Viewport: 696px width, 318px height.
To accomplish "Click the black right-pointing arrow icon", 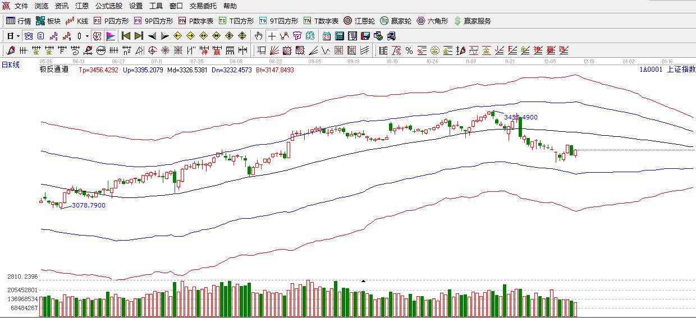I will (164, 36).
